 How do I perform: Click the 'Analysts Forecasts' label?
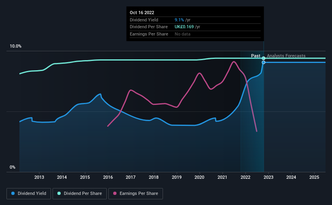coord(286,56)
